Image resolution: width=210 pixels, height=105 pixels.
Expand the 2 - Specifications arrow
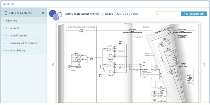pos(3,36)
